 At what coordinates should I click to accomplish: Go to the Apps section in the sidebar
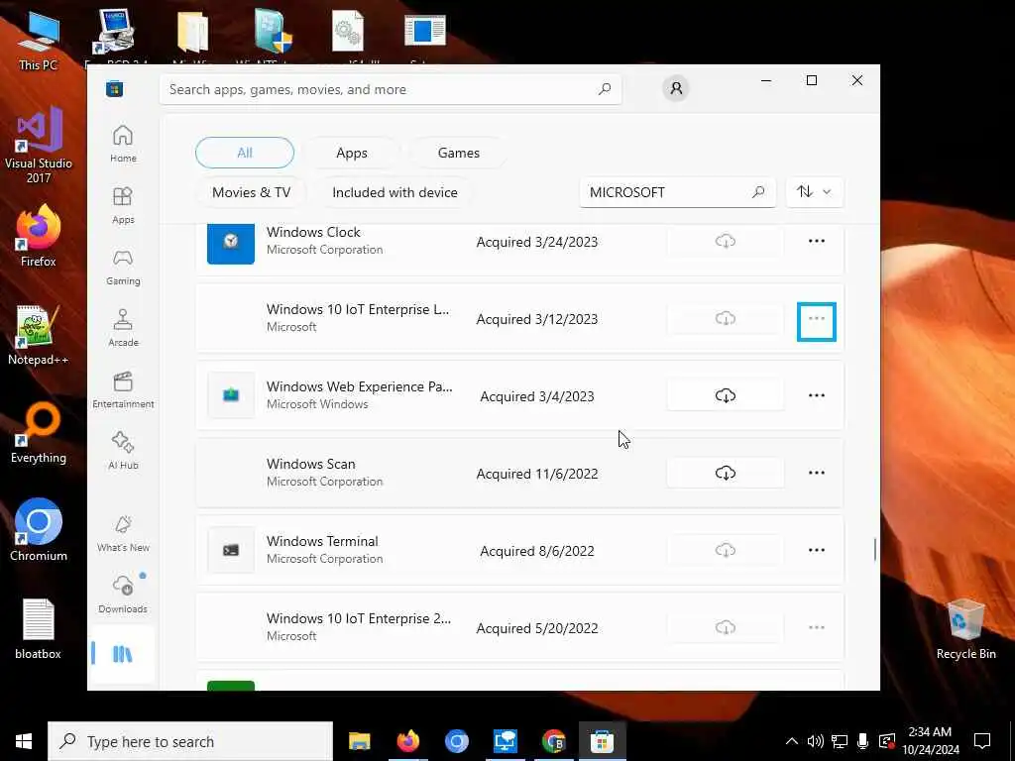(x=123, y=205)
